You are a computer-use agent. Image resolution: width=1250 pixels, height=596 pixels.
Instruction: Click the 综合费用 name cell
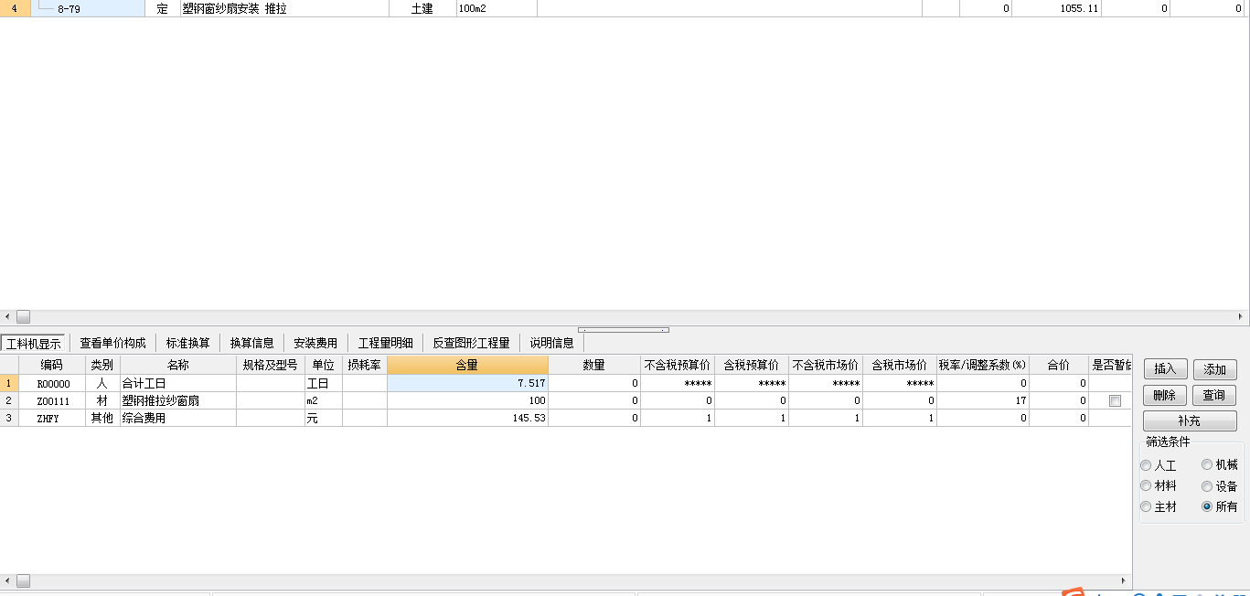coord(177,418)
